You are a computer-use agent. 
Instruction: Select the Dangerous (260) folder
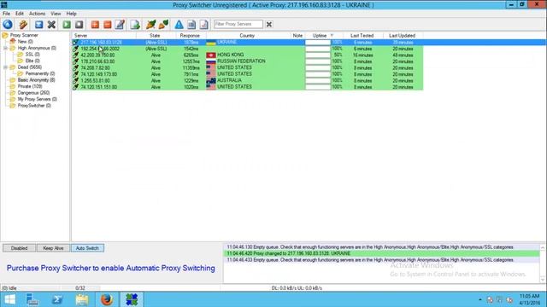tap(33, 93)
